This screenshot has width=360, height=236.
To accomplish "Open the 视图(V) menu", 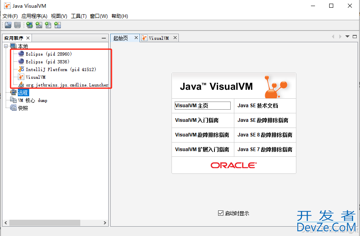I will (x=59, y=16).
